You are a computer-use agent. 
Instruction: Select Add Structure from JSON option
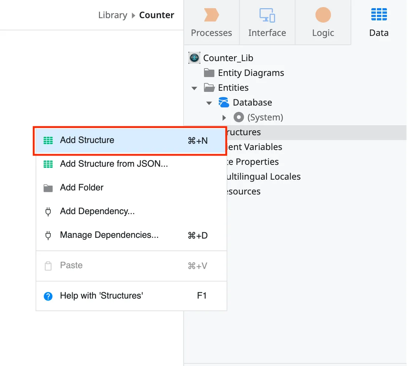coord(114,164)
